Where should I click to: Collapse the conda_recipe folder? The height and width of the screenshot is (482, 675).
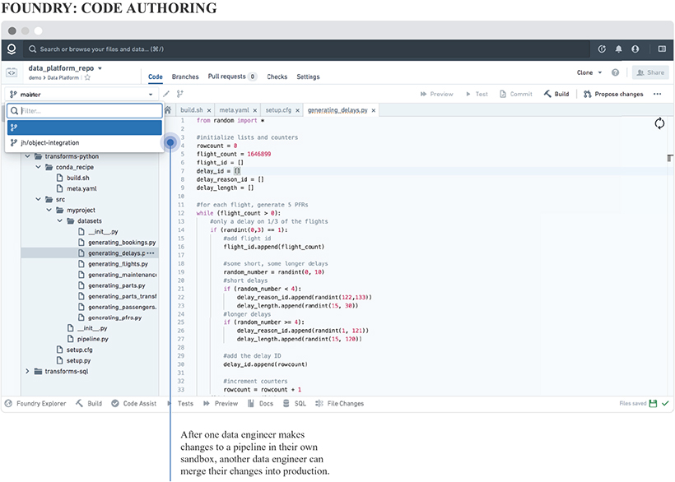(38, 167)
